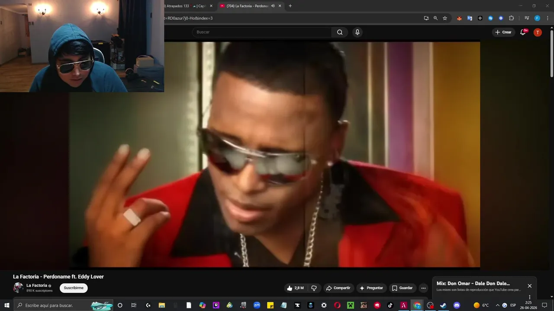Open Task View on taskbar
The image size is (554, 311).
[x=134, y=305]
